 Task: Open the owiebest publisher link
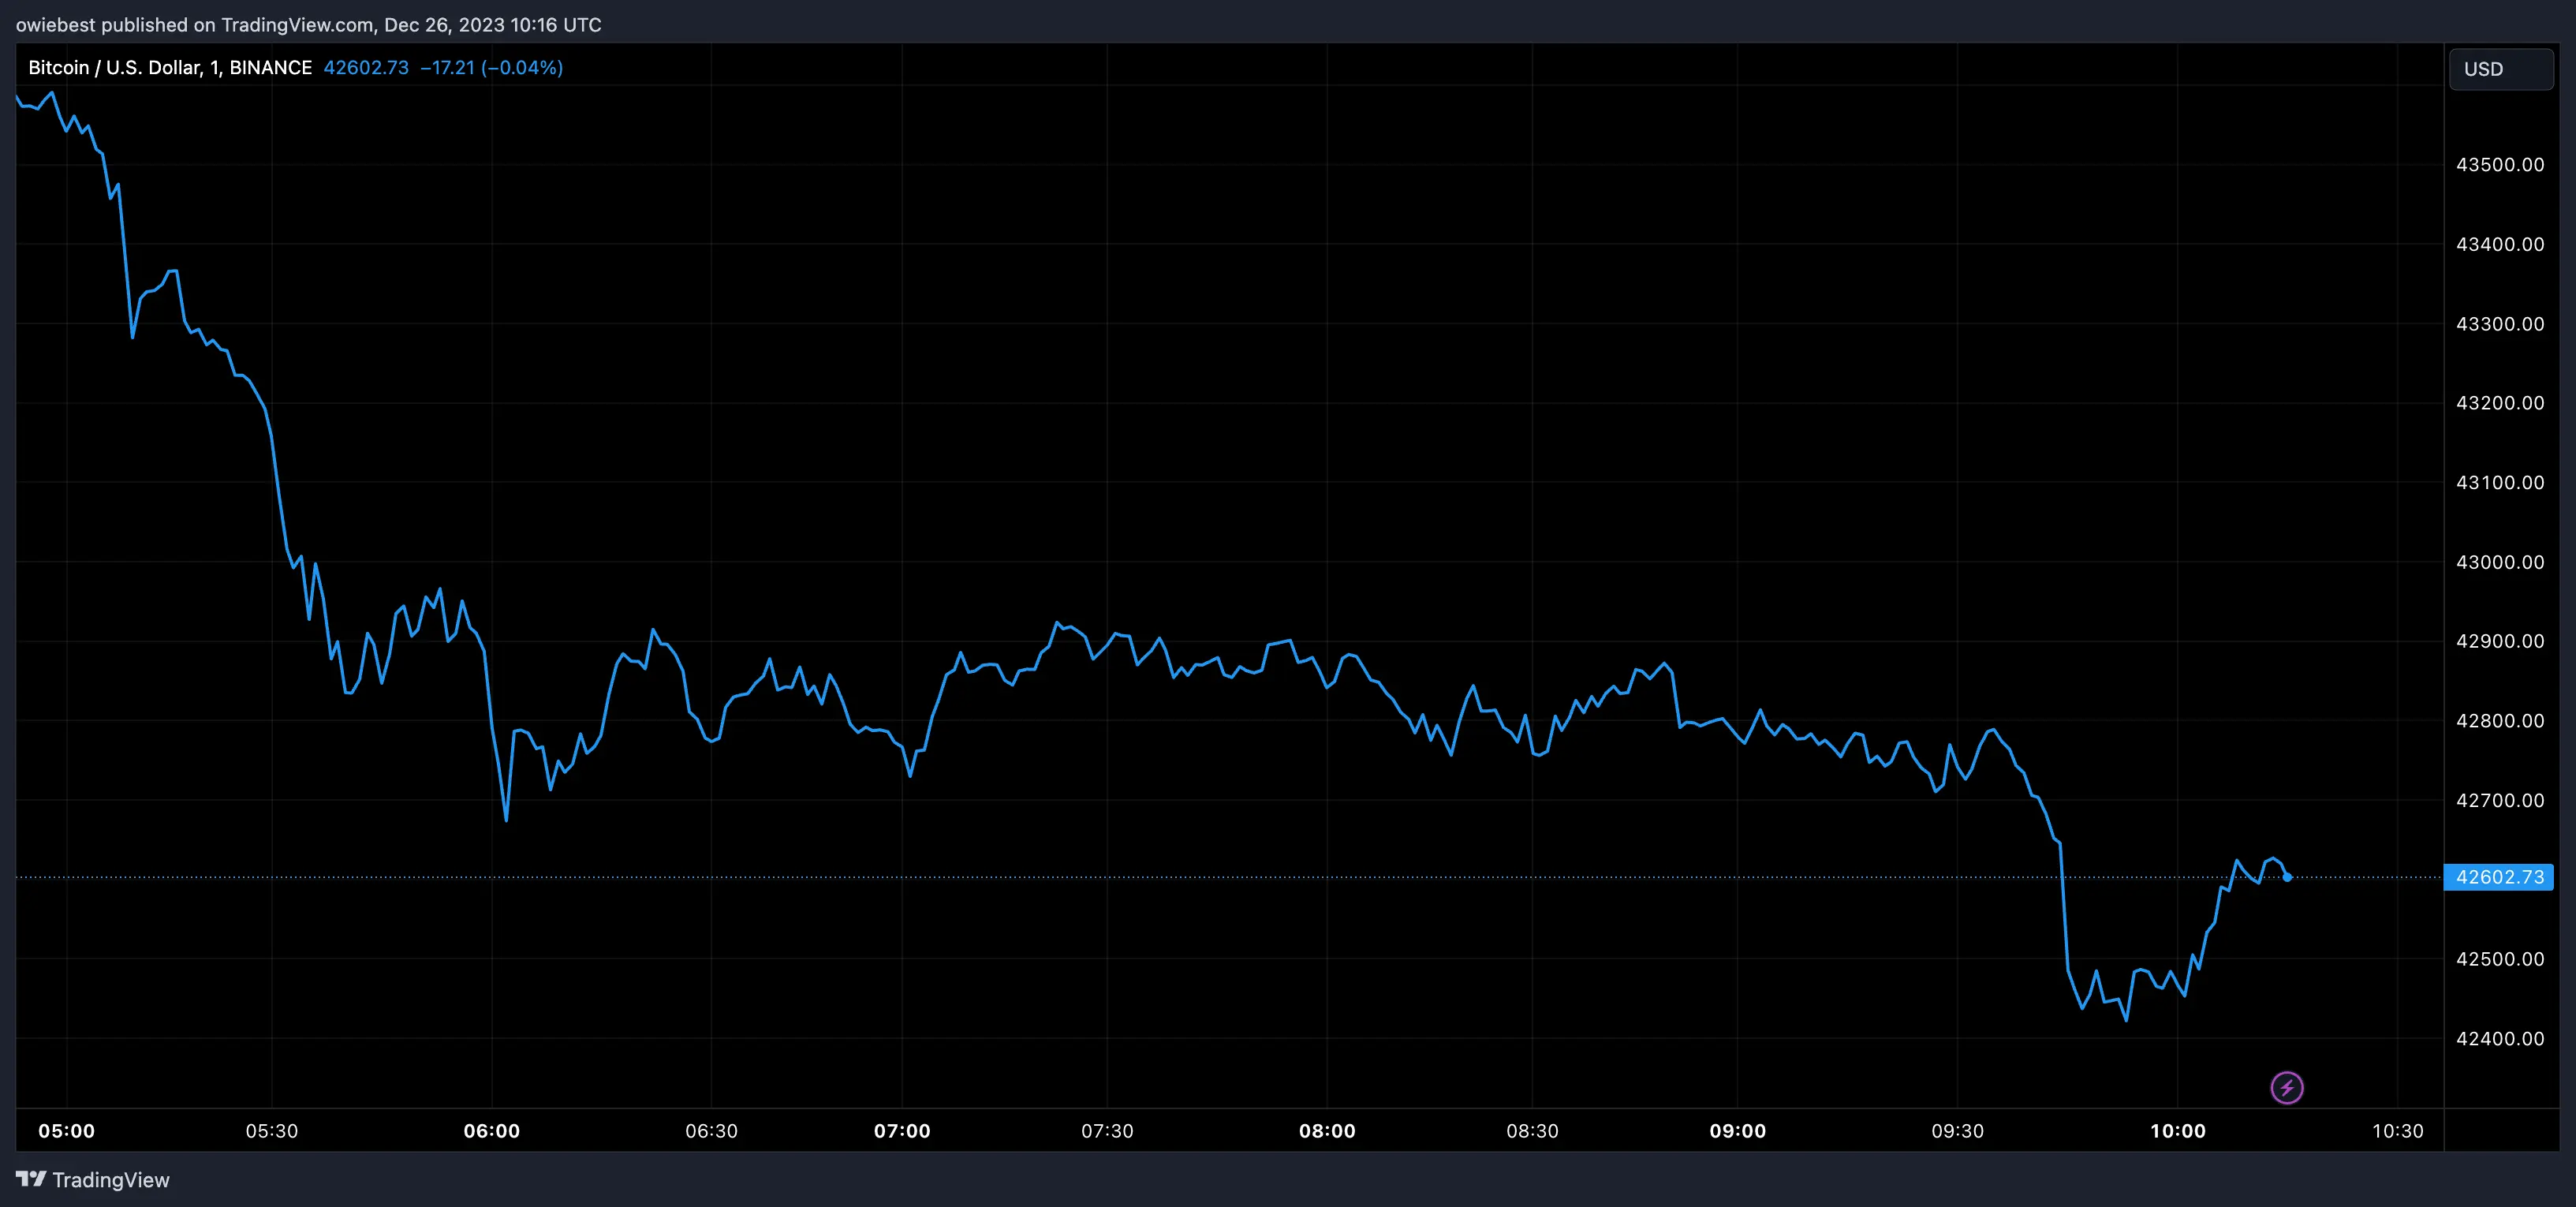(55, 24)
